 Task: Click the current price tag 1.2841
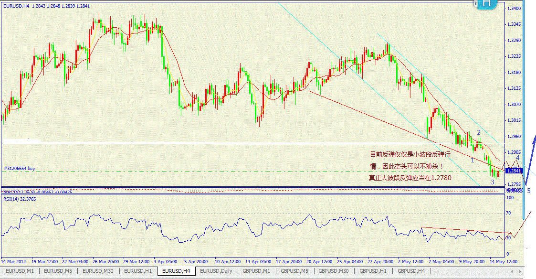click(515, 171)
